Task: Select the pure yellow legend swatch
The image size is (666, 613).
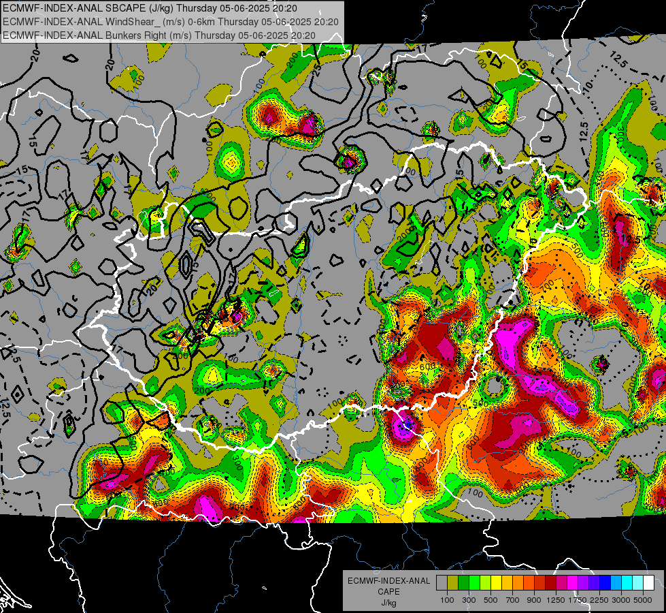Action: (496, 582)
